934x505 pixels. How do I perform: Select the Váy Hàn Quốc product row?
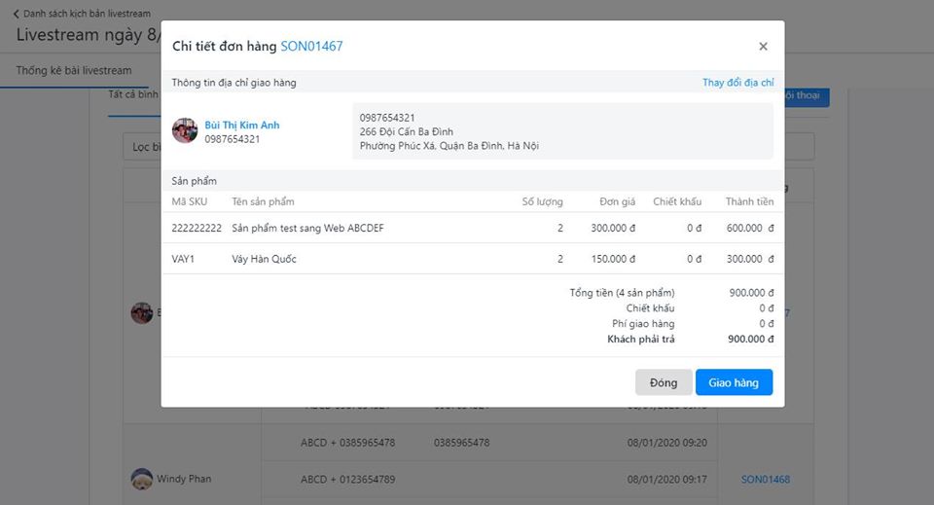coord(472,259)
